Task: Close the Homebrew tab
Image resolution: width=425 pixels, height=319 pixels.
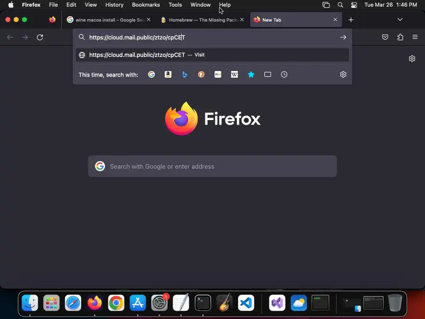Action: click(242, 20)
